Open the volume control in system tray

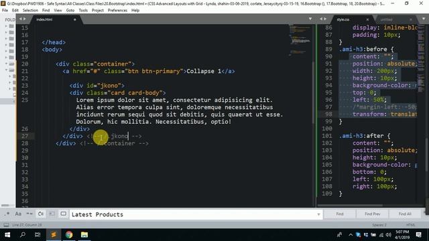pyautogui.click(x=389, y=235)
